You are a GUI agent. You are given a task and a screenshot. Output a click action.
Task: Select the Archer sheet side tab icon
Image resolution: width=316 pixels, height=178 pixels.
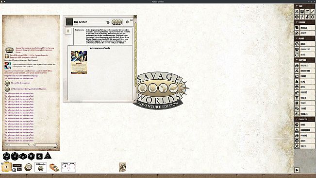pyautogui.click(x=68, y=31)
